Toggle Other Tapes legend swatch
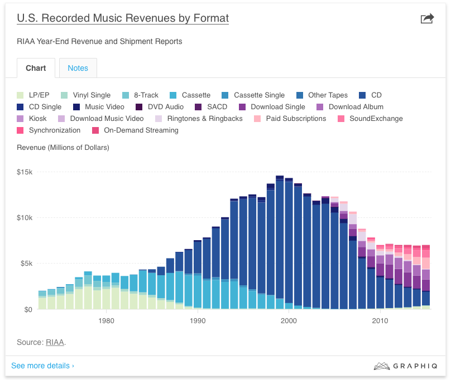 pos(299,95)
